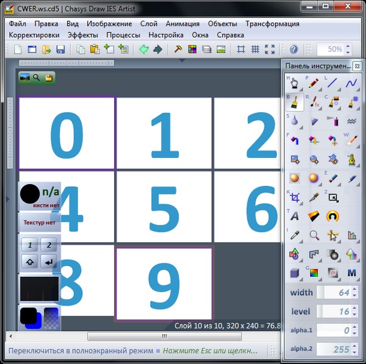The image size is (366, 364).
Task: Toggle fullscreen mode toolbar button
Action: 270,49
